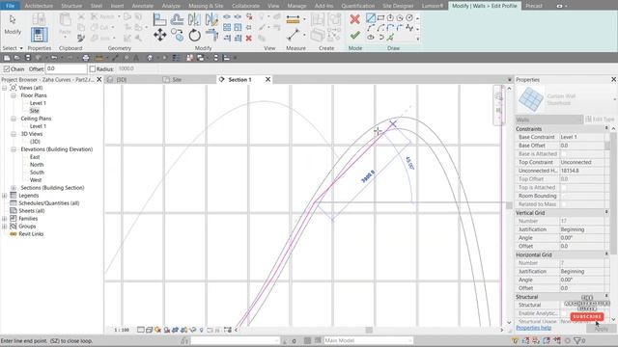Finish Edit Mode with green checkmark
618x347 pixels.
(354, 36)
